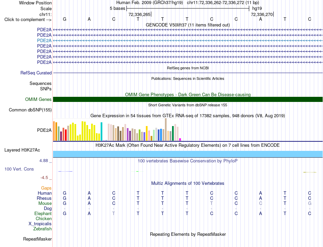This screenshot has width=323, height=247.
Task: Open the 100 Vert. Cons track label
Action: tap(19, 169)
